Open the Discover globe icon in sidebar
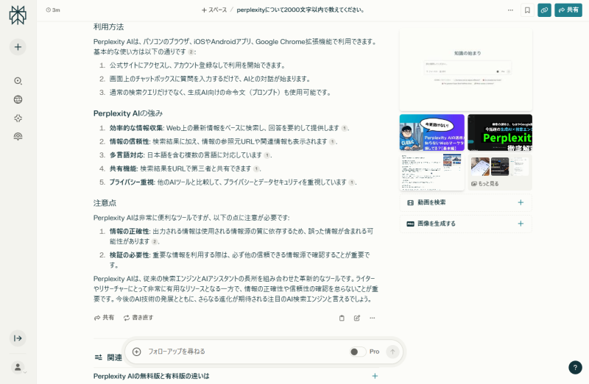The height and width of the screenshot is (384, 589). [18, 99]
